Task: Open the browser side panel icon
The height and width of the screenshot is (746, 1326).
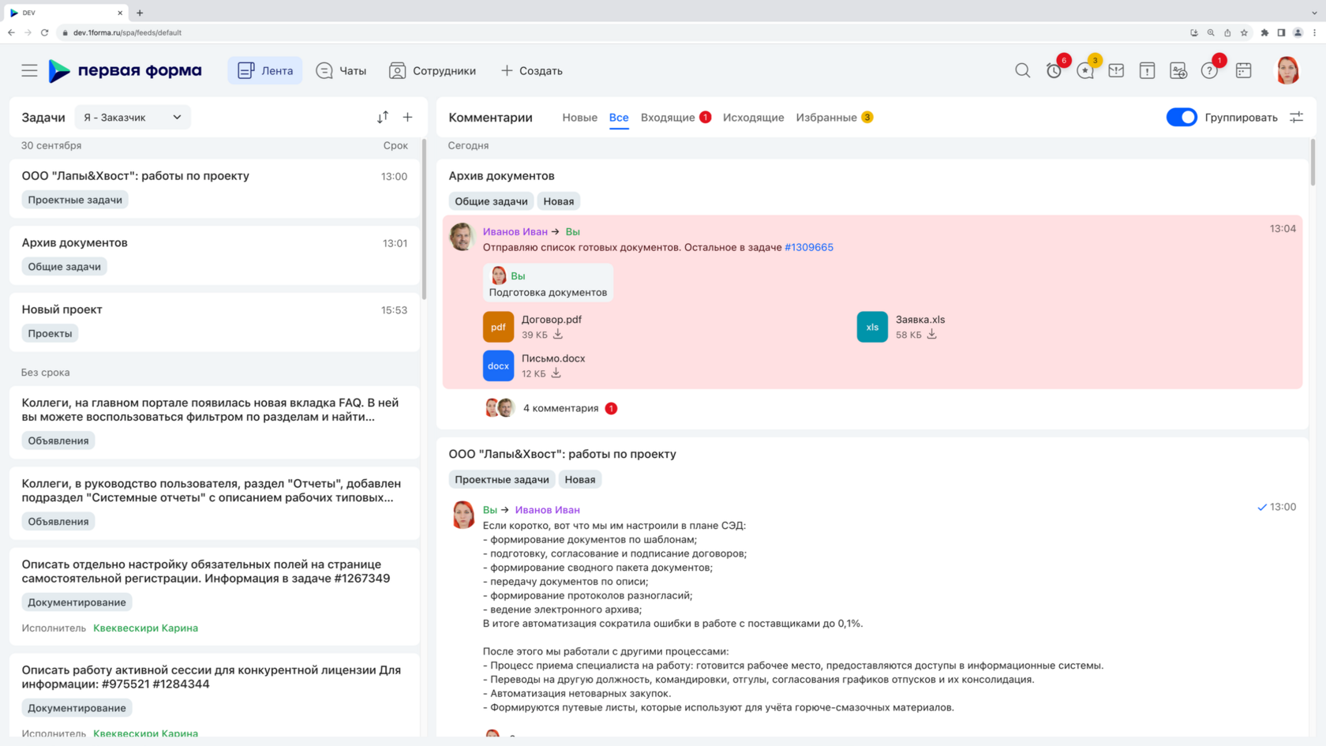Action: coord(1281,32)
